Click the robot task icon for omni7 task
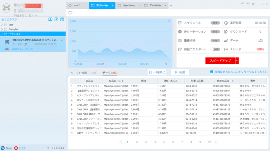Screen dimensions: 270x151 pyautogui.click(x=7, y=42)
